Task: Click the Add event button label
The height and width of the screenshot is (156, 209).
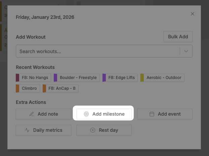Action: [x=169, y=114]
